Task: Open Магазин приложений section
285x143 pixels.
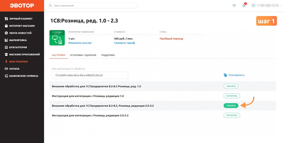Action: [24, 55]
